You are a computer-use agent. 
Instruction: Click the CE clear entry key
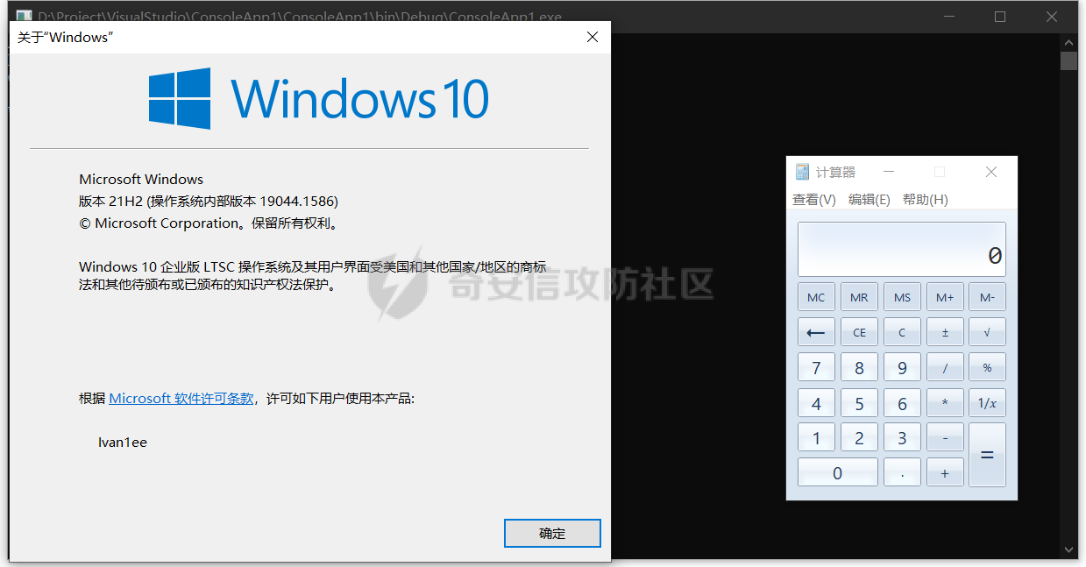click(859, 332)
